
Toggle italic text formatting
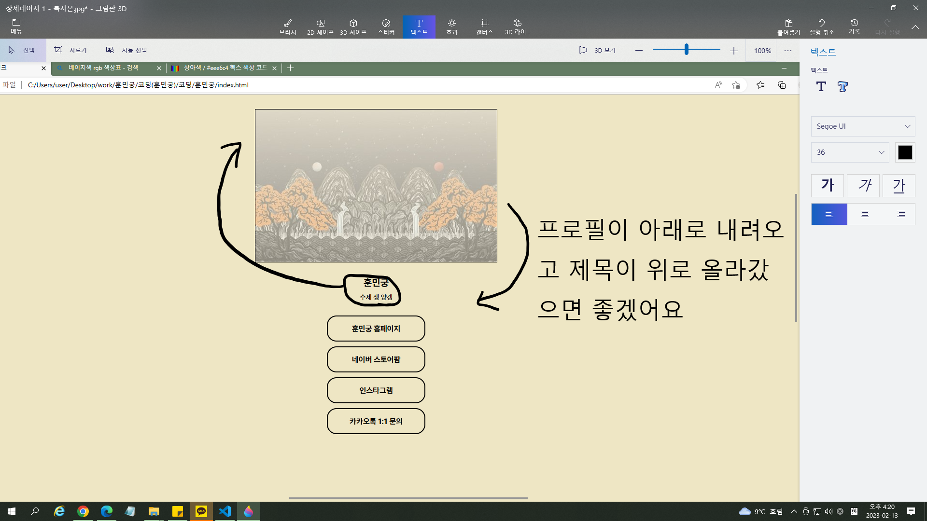point(863,186)
